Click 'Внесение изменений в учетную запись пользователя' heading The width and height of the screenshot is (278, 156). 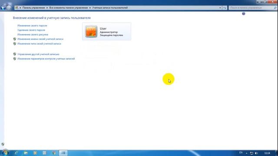52,18
